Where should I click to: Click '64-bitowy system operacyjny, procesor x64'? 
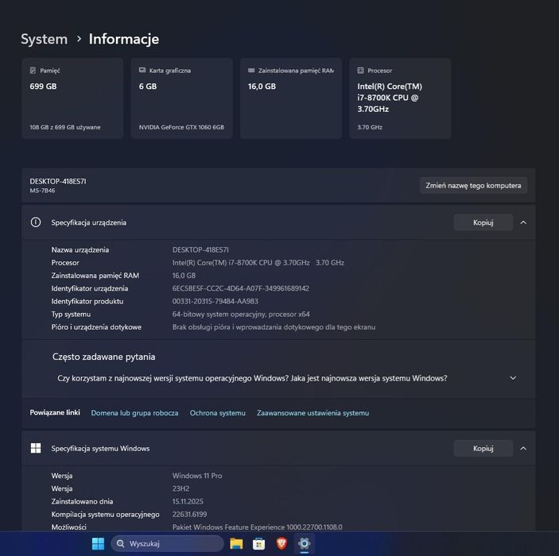[x=241, y=315]
